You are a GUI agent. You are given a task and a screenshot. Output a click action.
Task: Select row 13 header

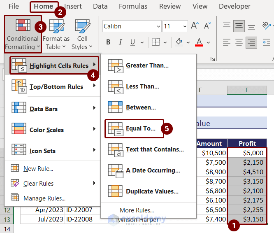tap(7, 219)
